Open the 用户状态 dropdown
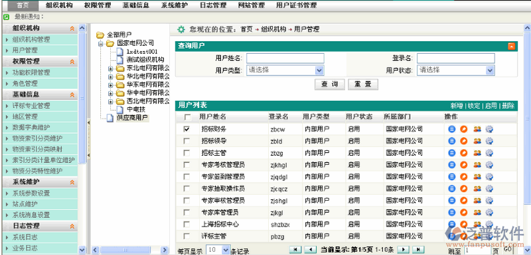Screen dimensions: 531x255 click(456, 70)
